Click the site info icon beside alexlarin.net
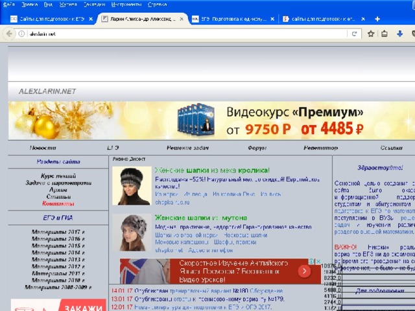Screen dimensions: 415x311 [21, 34]
